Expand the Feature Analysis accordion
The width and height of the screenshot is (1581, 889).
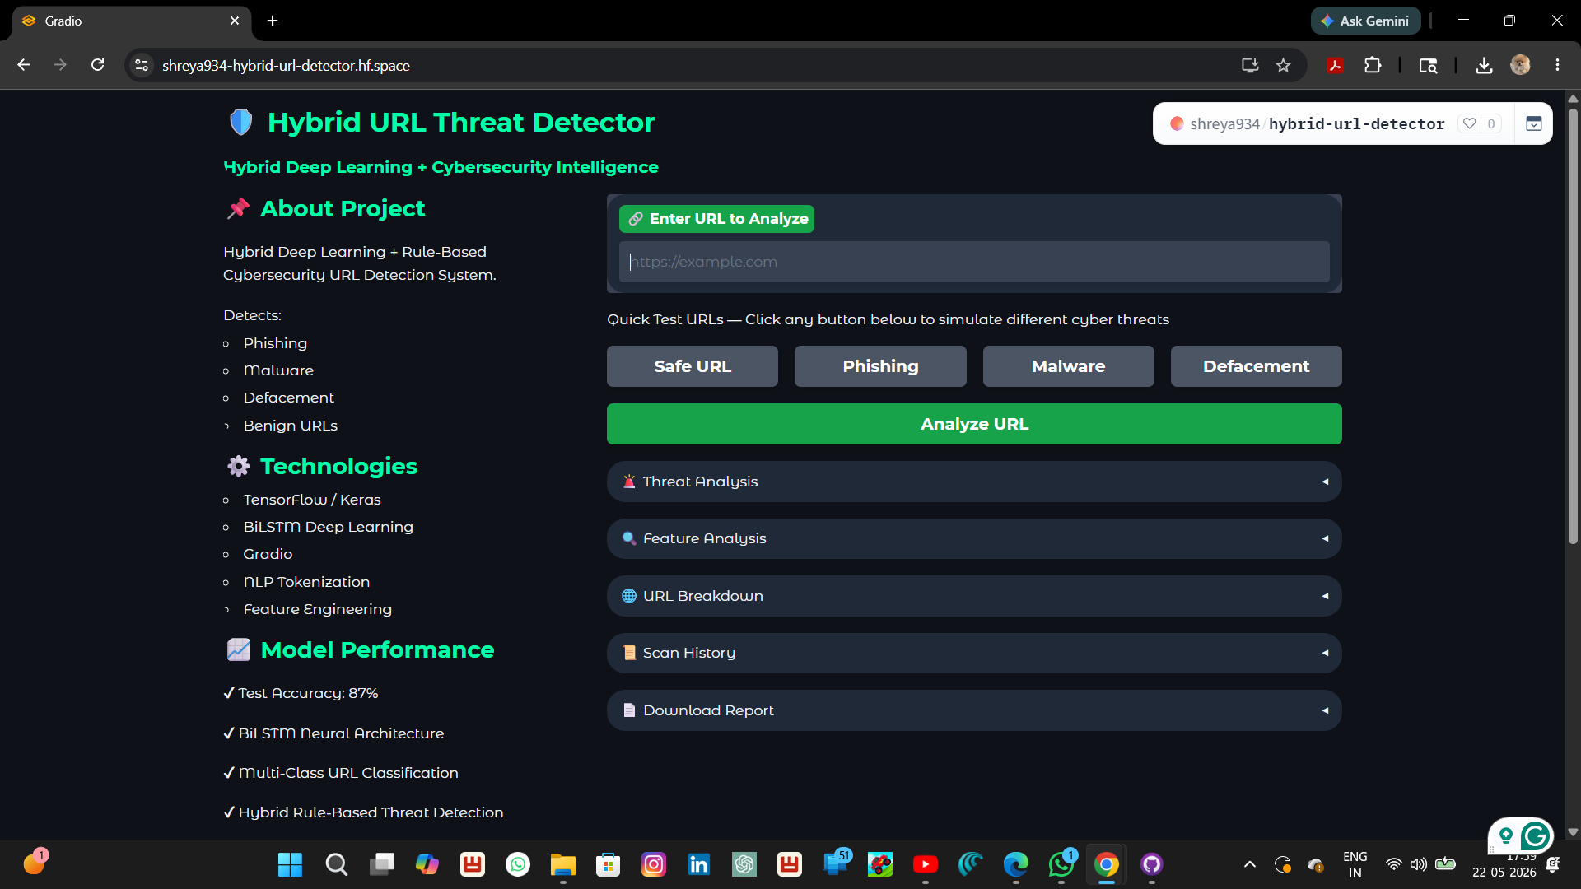click(x=974, y=538)
